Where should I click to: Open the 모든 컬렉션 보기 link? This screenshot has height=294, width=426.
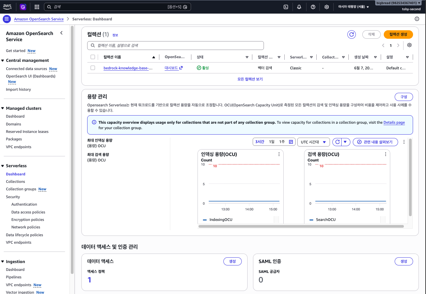pos(250,79)
